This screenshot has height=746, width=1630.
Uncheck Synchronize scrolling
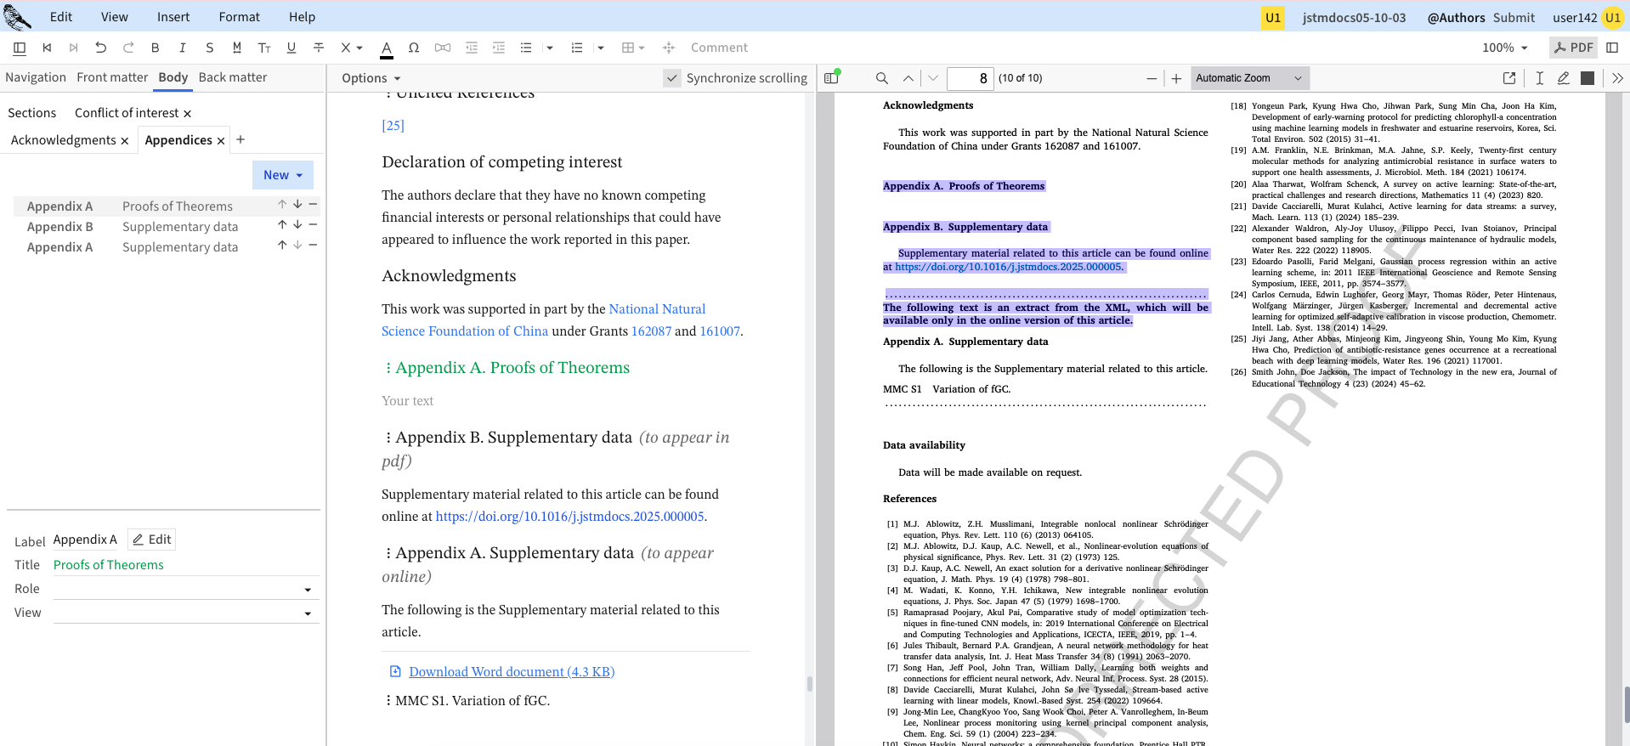(672, 78)
